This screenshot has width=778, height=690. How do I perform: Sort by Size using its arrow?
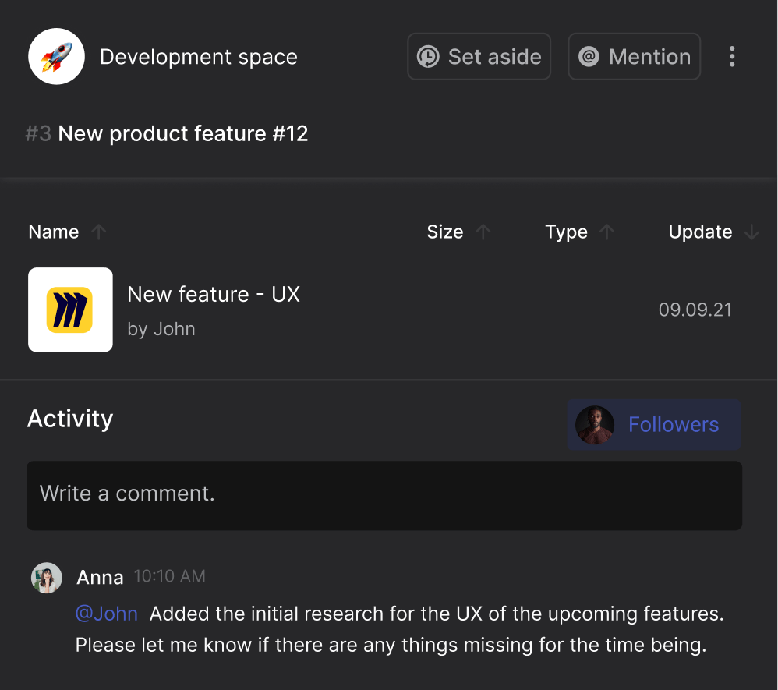(483, 232)
